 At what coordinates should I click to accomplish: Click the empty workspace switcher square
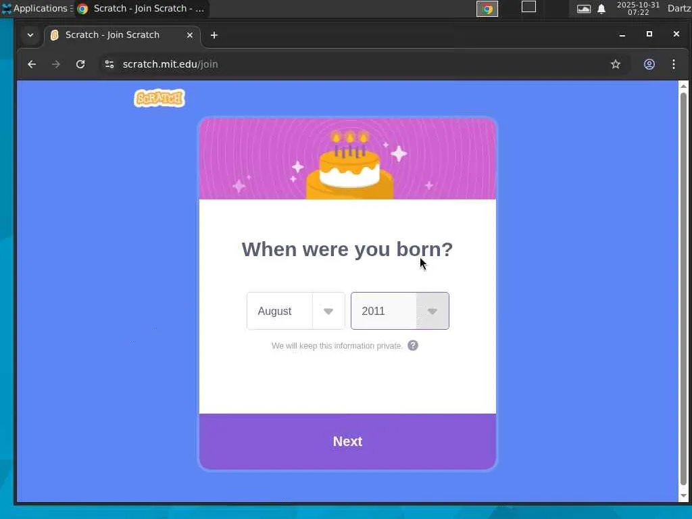click(528, 7)
